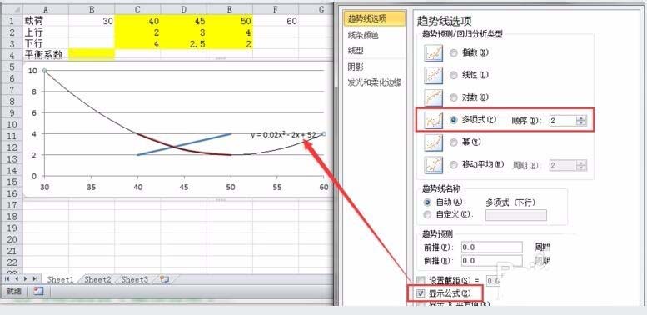Image resolution: width=647 pixels, height=315 pixels.
Task: Click the moving average (移动平均) icon
Action: coord(433,165)
